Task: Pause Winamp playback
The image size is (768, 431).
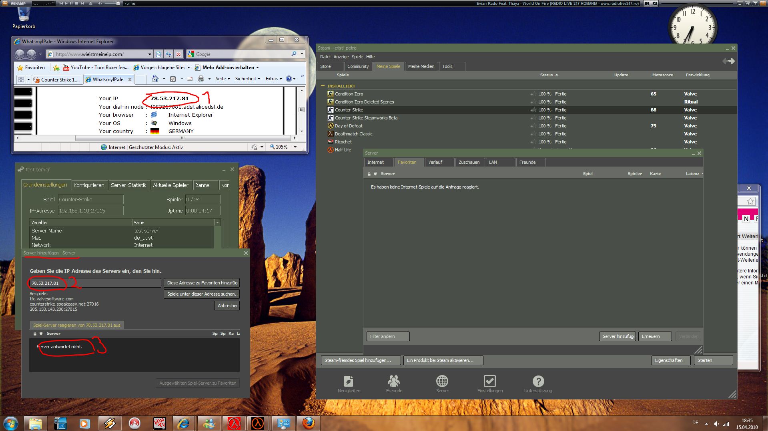Action: pyautogui.click(x=72, y=3)
